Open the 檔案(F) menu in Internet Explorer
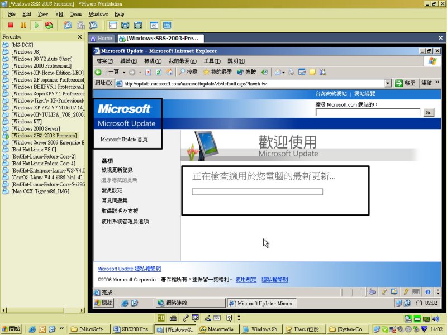This screenshot has width=447, height=335. tap(104, 61)
